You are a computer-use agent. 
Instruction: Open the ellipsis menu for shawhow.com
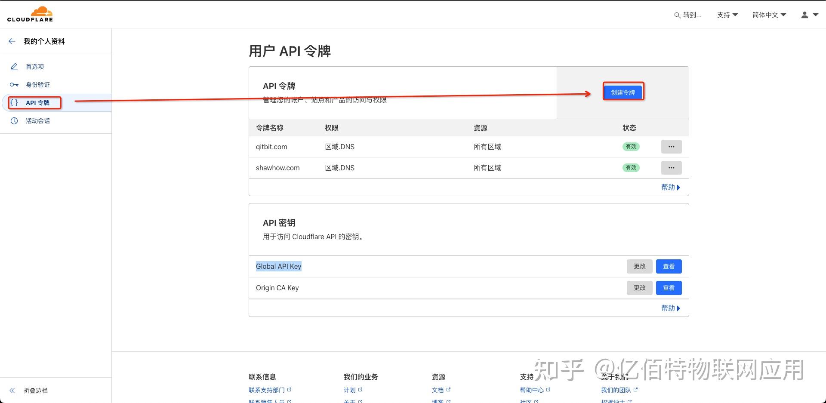[671, 168]
